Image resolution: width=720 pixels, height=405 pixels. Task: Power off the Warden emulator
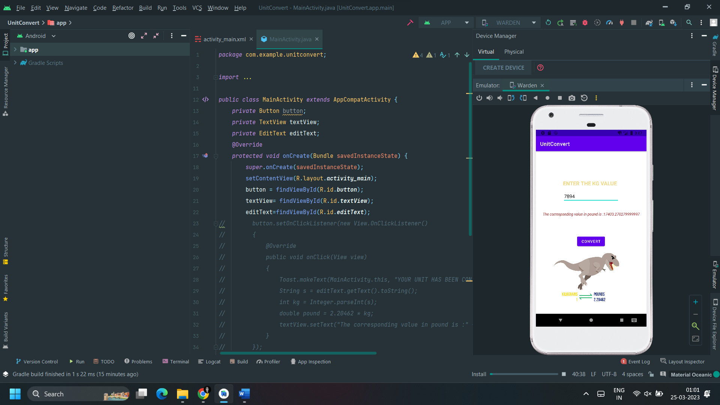click(x=479, y=98)
